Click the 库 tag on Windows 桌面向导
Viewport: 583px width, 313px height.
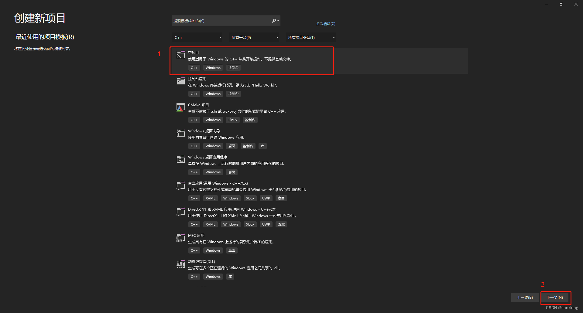262,146
